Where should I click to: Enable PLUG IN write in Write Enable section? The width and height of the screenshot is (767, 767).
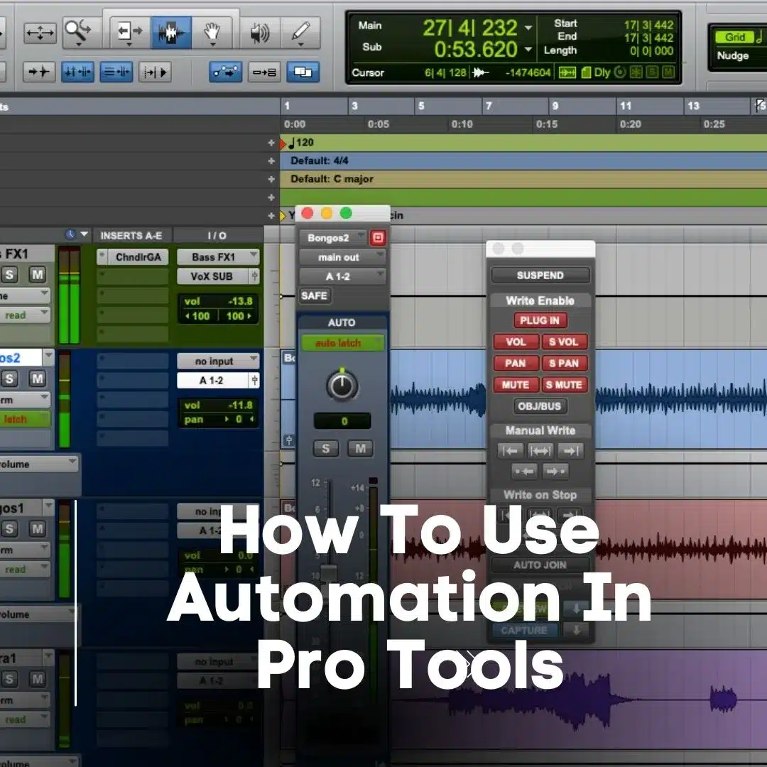pyautogui.click(x=540, y=320)
